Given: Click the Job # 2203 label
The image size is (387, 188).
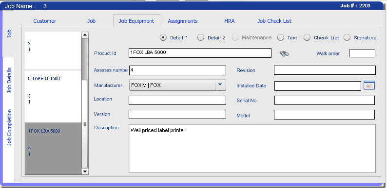Looking at the screenshot, I should pos(355,6).
